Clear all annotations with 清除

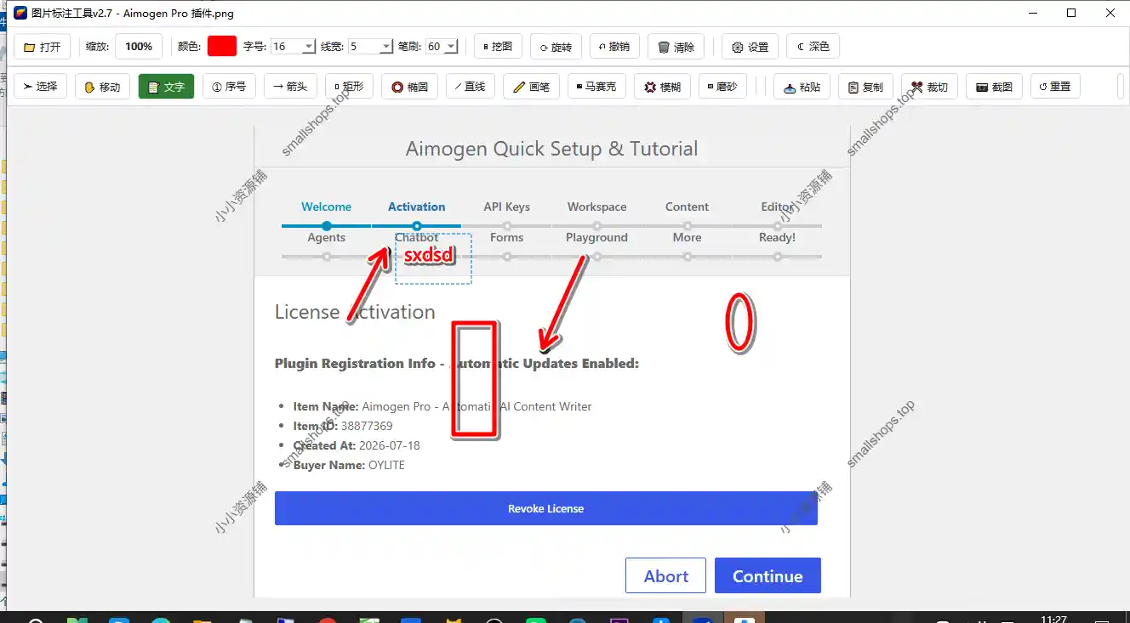pos(676,47)
